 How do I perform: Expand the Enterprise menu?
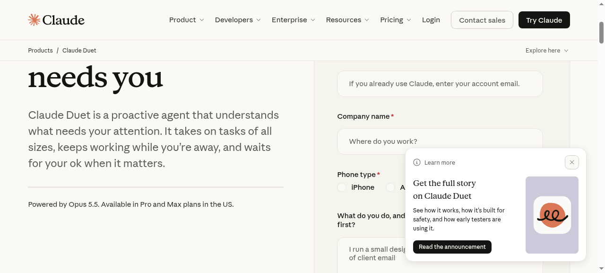[293, 20]
